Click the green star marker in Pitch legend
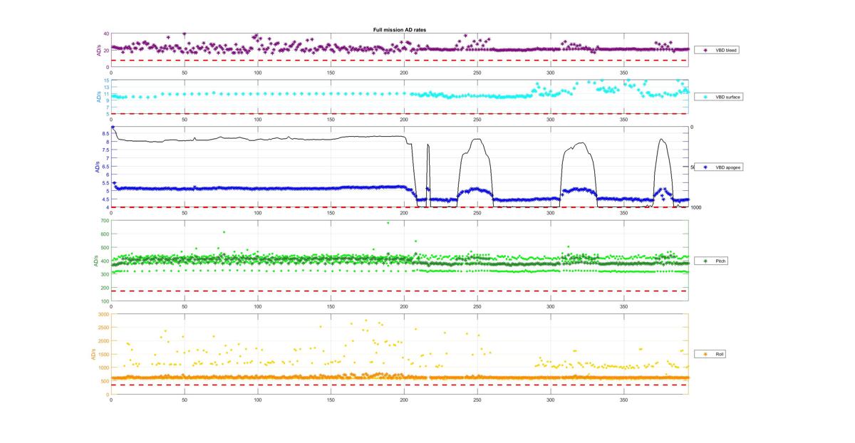Screen dimensions: 855x443 click(x=705, y=261)
